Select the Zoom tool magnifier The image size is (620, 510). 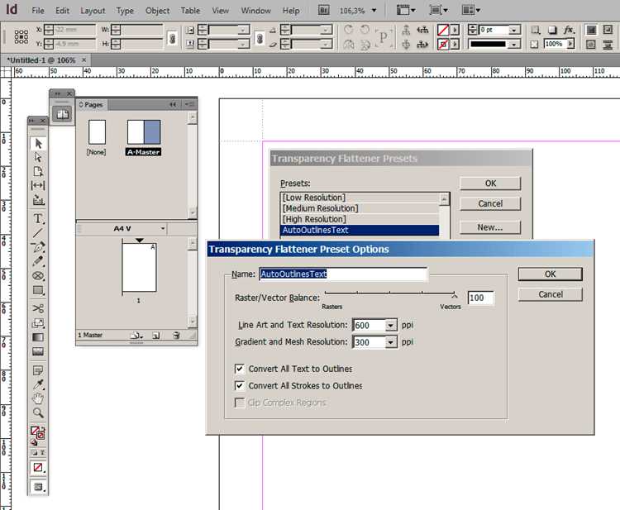tap(38, 412)
